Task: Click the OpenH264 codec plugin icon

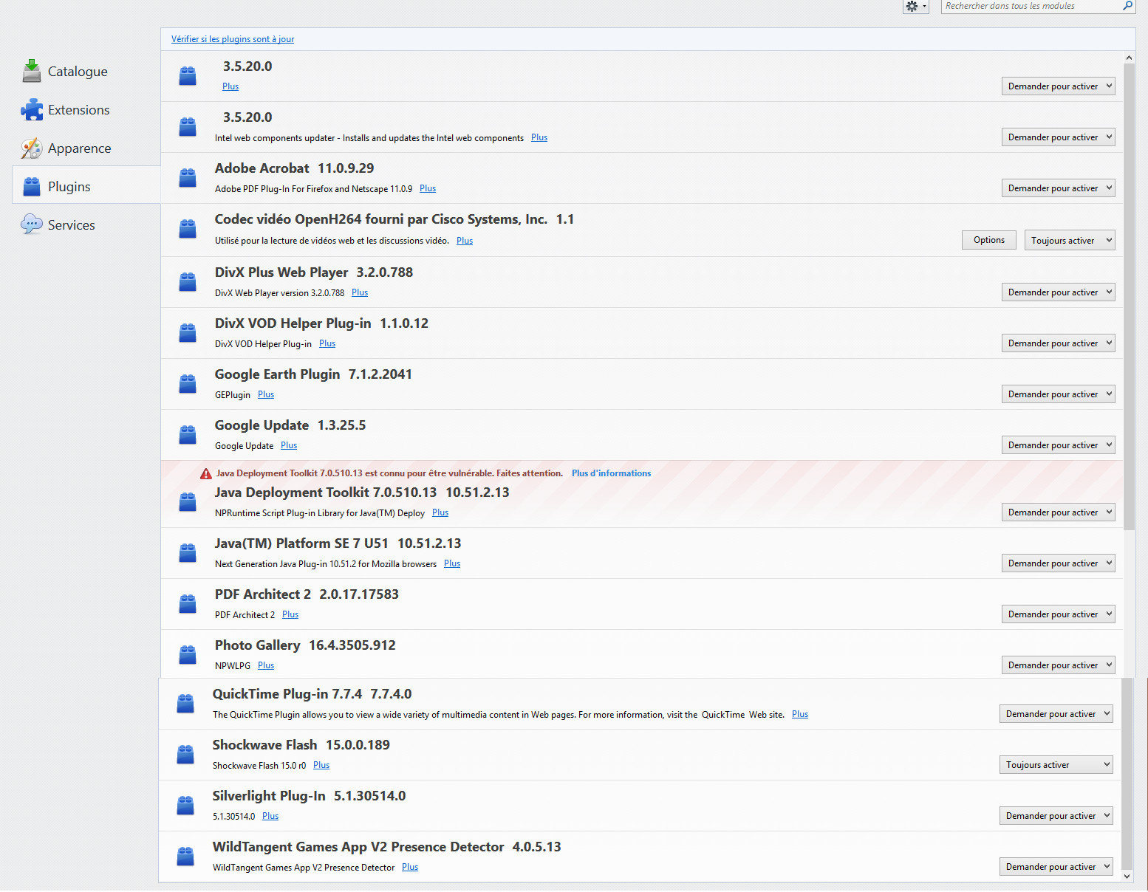Action: [188, 229]
